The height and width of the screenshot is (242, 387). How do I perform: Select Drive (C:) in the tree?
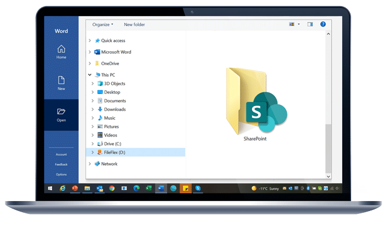tap(109, 144)
